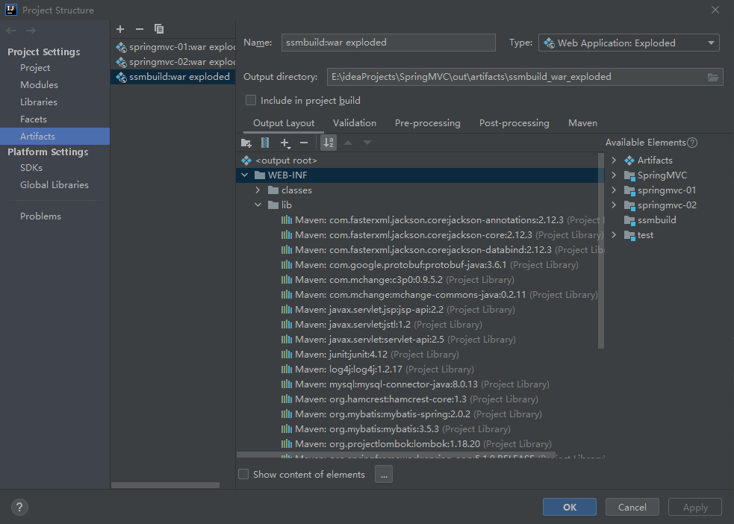Create archive in output layout toolbar

point(265,143)
